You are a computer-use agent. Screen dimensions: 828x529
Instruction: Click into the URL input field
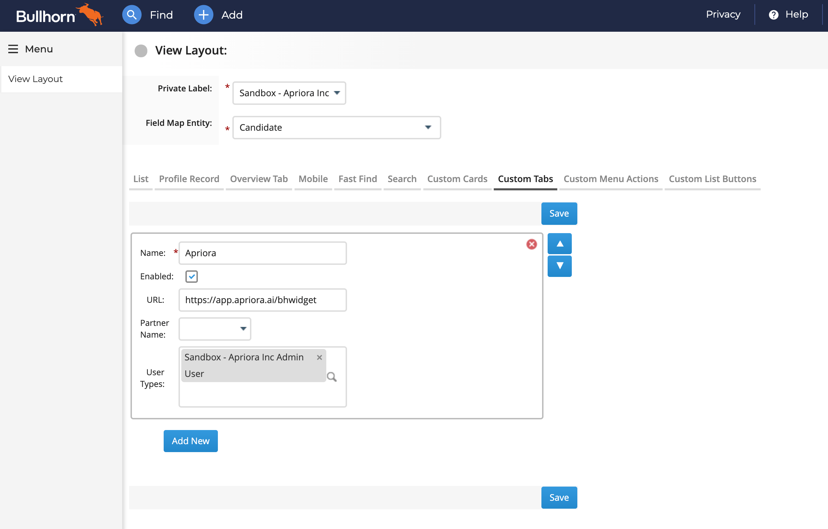262,300
